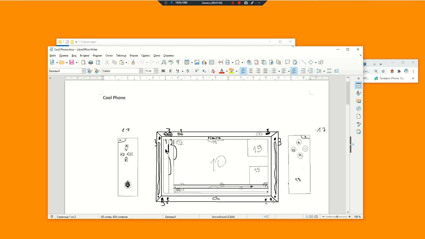The height and width of the screenshot is (239, 425).
Task: Click the Clone formatting paintbrush
Action: [133, 62]
